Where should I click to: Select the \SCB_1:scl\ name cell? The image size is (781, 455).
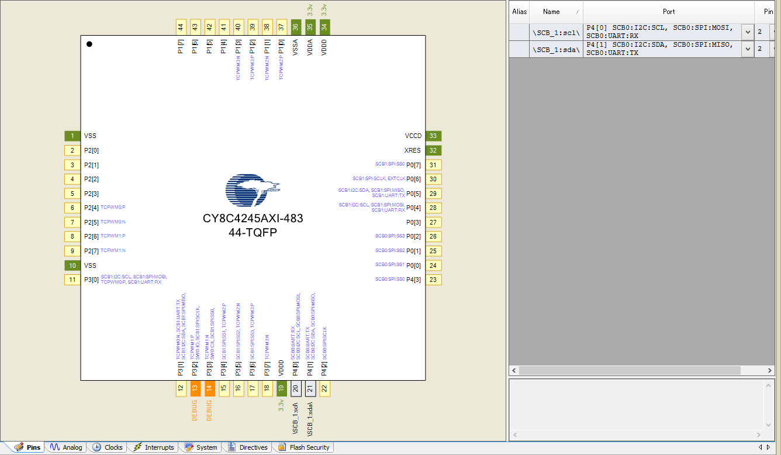tap(556, 32)
